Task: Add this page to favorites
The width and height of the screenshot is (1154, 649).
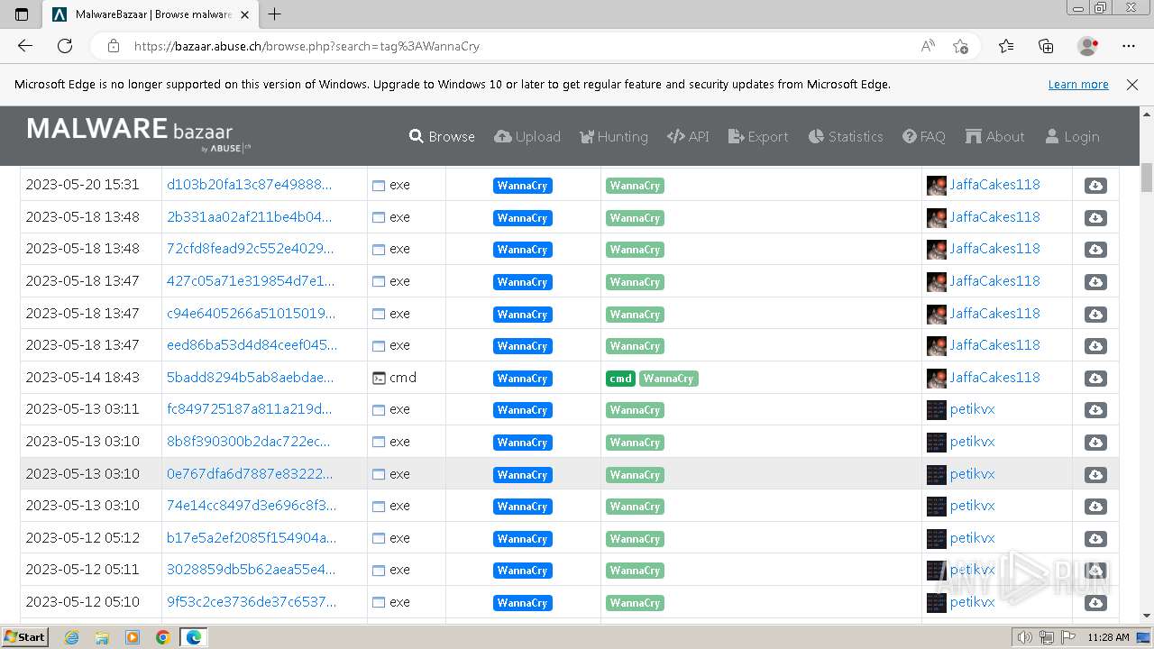Action: pyautogui.click(x=960, y=46)
